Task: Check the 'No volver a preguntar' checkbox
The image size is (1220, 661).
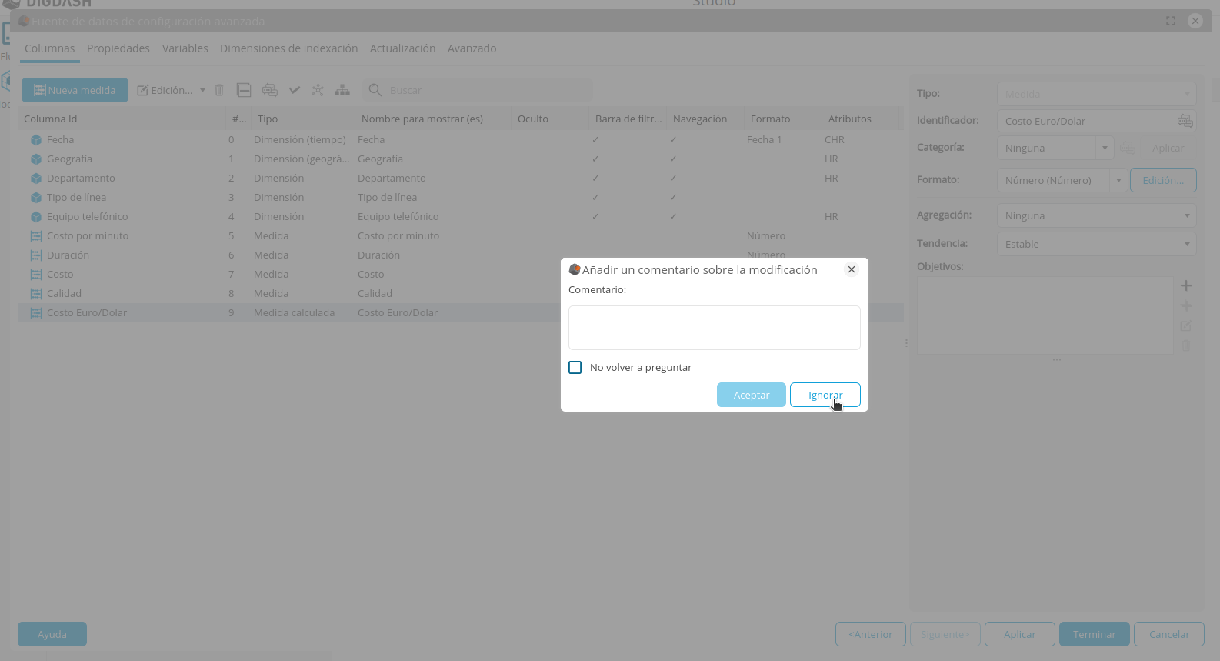Action: click(575, 367)
